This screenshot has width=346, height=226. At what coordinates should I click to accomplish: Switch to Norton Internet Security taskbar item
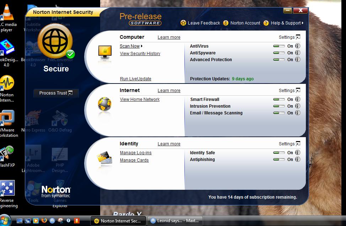tap(118, 221)
